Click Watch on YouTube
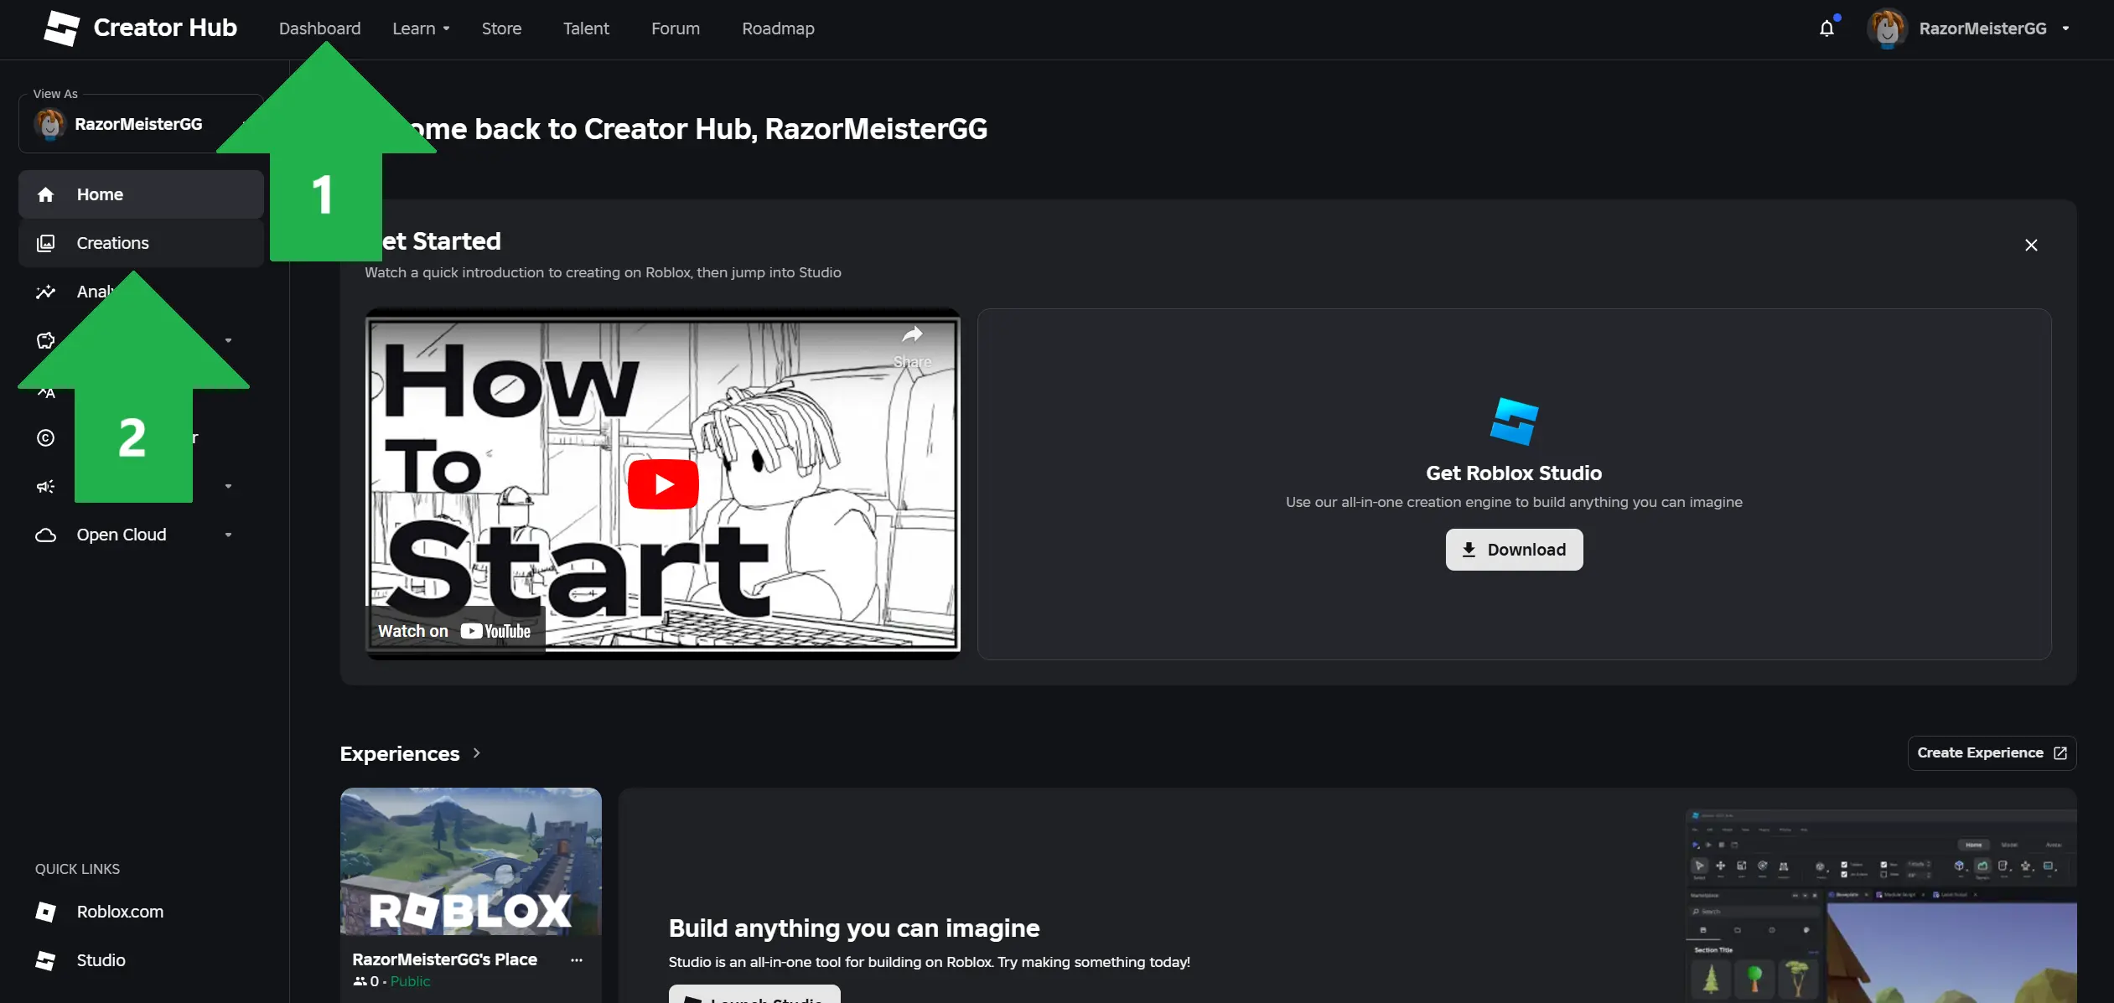This screenshot has width=2114, height=1003. pos(454,631)
